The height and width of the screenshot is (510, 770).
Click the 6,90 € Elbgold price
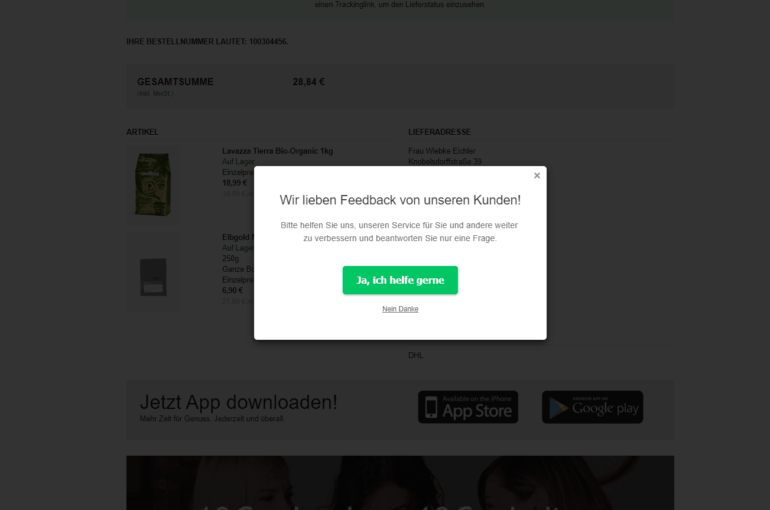pyautogui.click(x=232, y=290)
